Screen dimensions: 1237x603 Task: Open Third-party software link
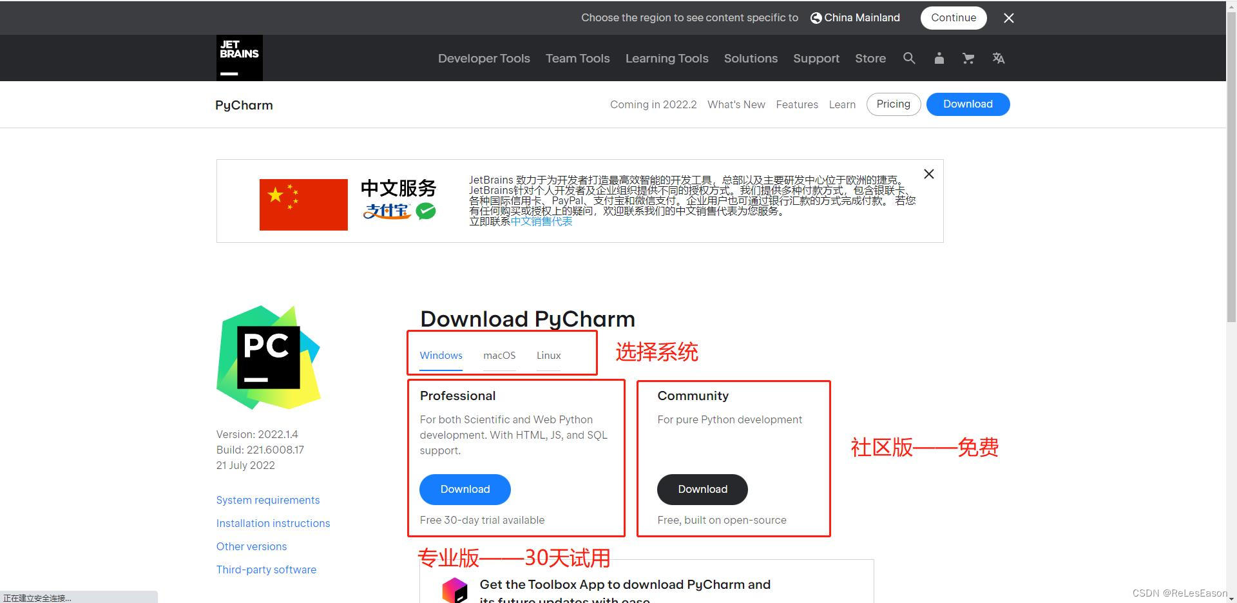click(266, 569)
